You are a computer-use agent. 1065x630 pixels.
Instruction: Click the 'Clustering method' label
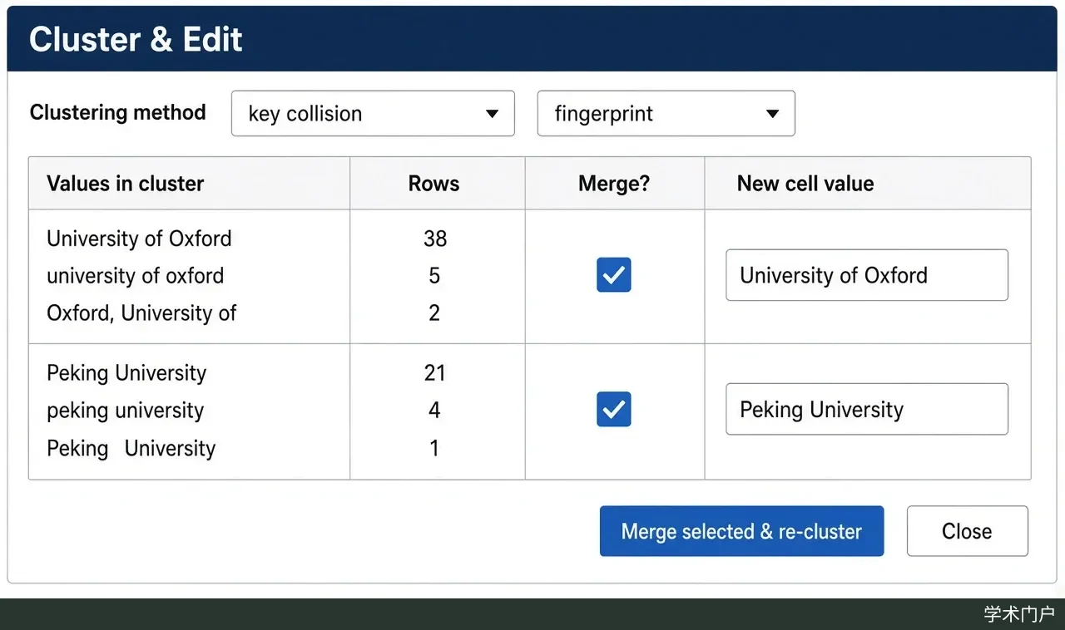[117, 113]
